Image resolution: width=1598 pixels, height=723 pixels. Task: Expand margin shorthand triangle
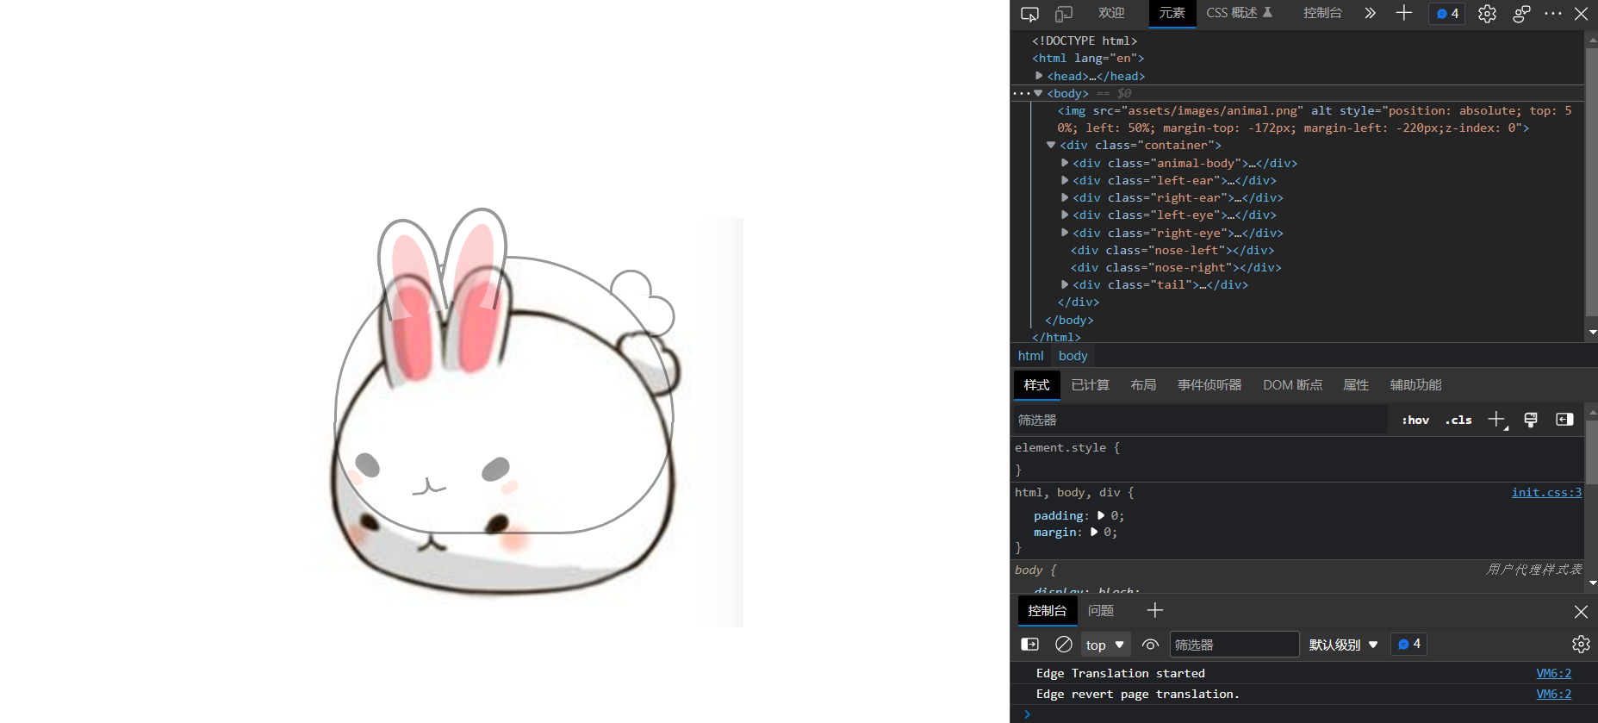pos(1094,532)
